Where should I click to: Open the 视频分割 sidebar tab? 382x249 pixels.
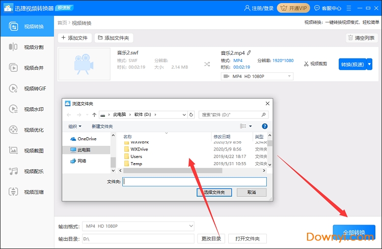[27, 47]
